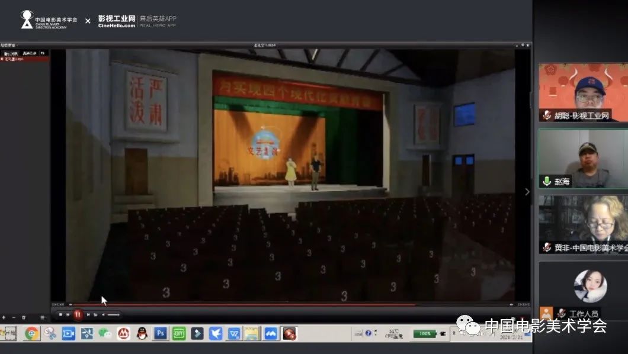Image resolution: width=628 pixels, height=354 pixels.
Task: Open QQ penguin icon in taskbar
Action: (142, 333)
